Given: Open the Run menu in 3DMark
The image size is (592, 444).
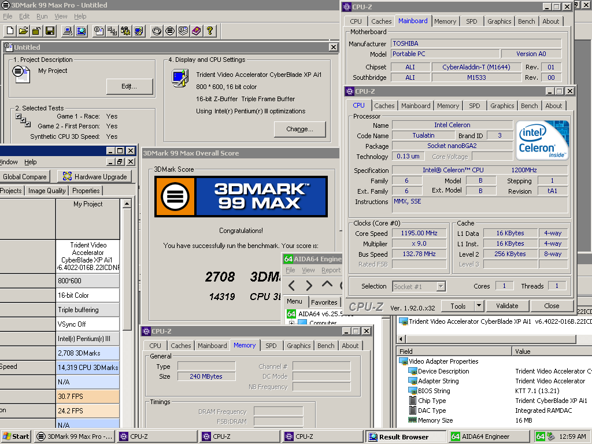Looking at the screenshot, I should (42, 16).
